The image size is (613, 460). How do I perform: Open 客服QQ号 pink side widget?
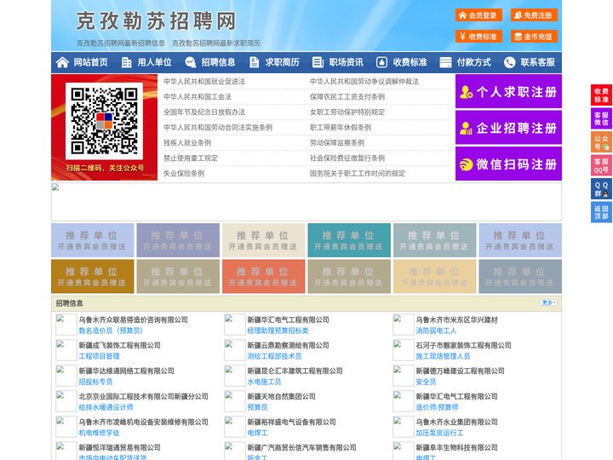click(601, 165)
